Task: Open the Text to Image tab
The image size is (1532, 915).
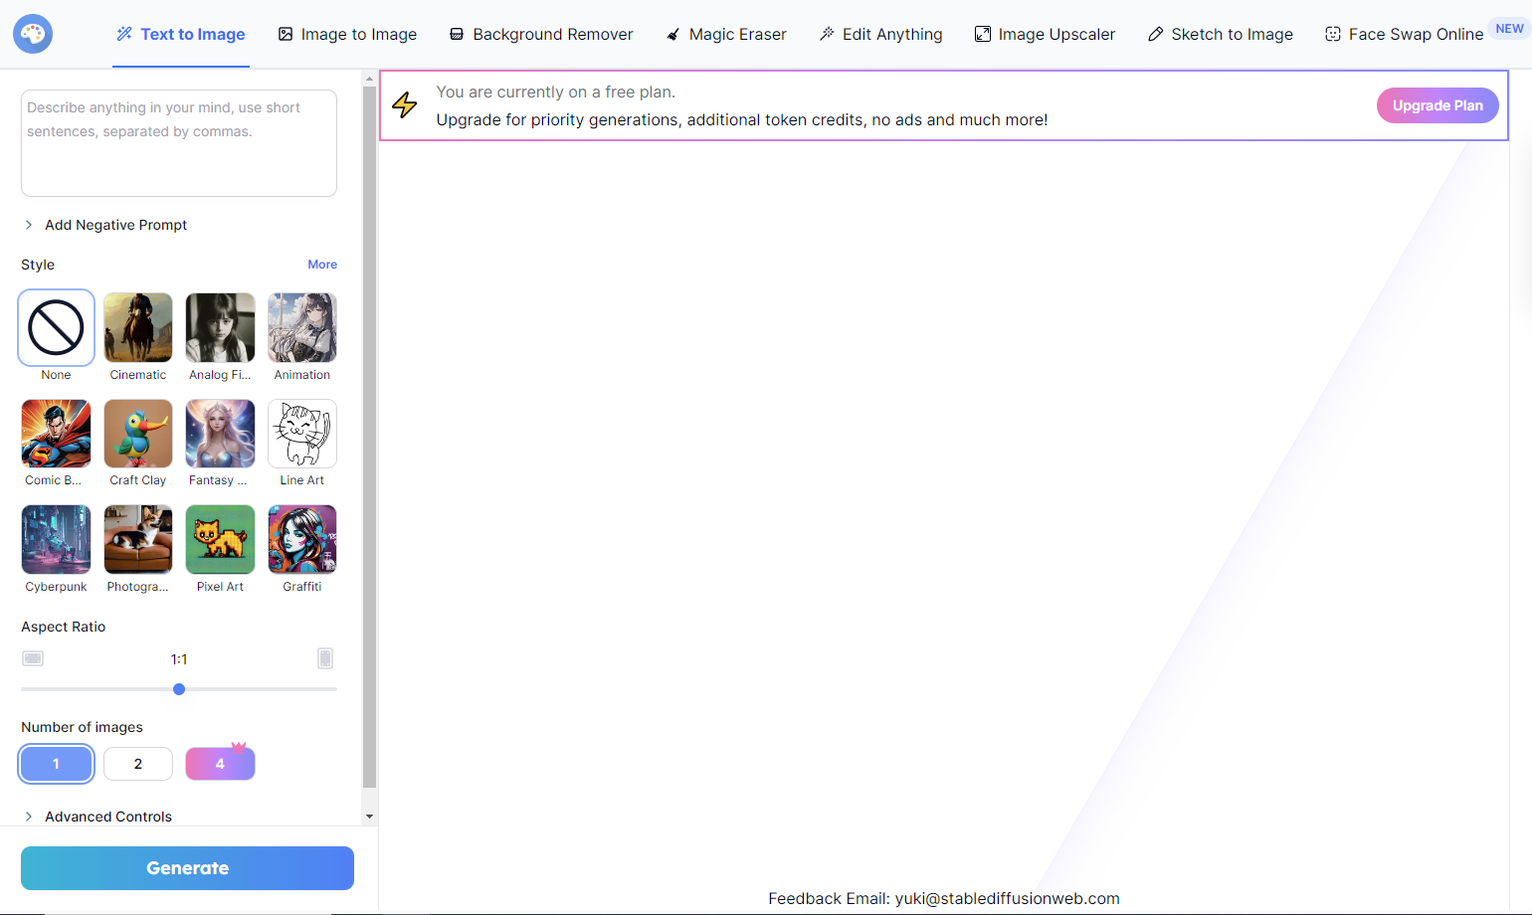Action: tap(181, 34)
